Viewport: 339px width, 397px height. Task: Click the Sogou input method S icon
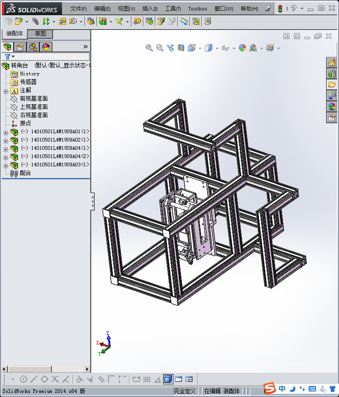(x=269, y=388)
